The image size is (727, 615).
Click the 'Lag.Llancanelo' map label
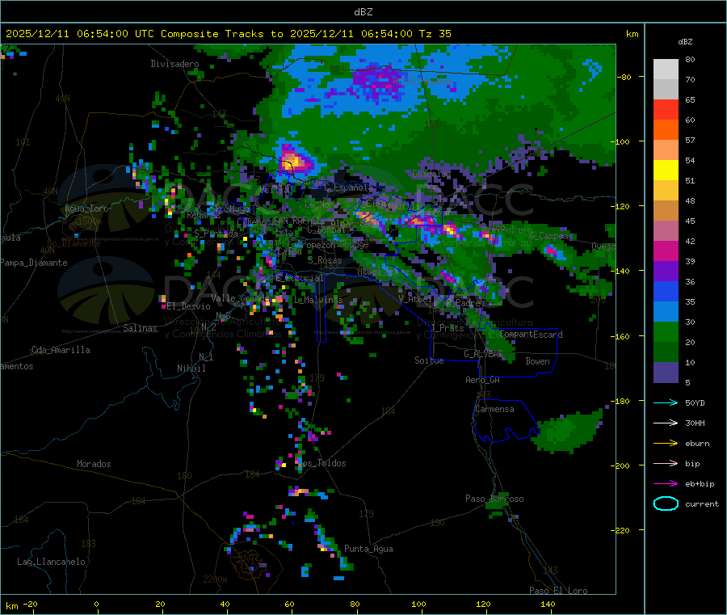click(x=51, y=562)
